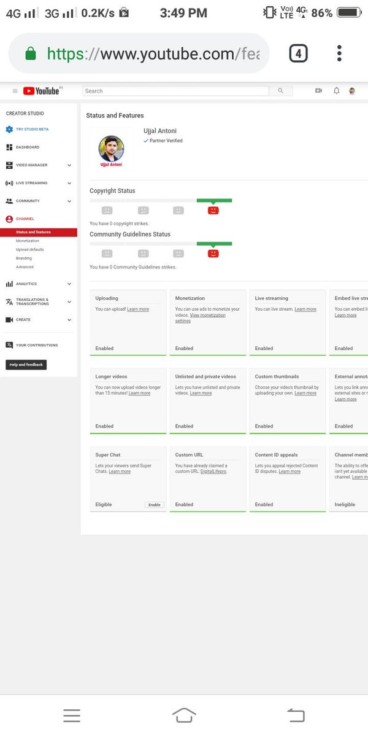Image resolution: width=368 pixels, height=737 pixels.
Task: Open the upload video camera icon
Action: tap(318, 91)
